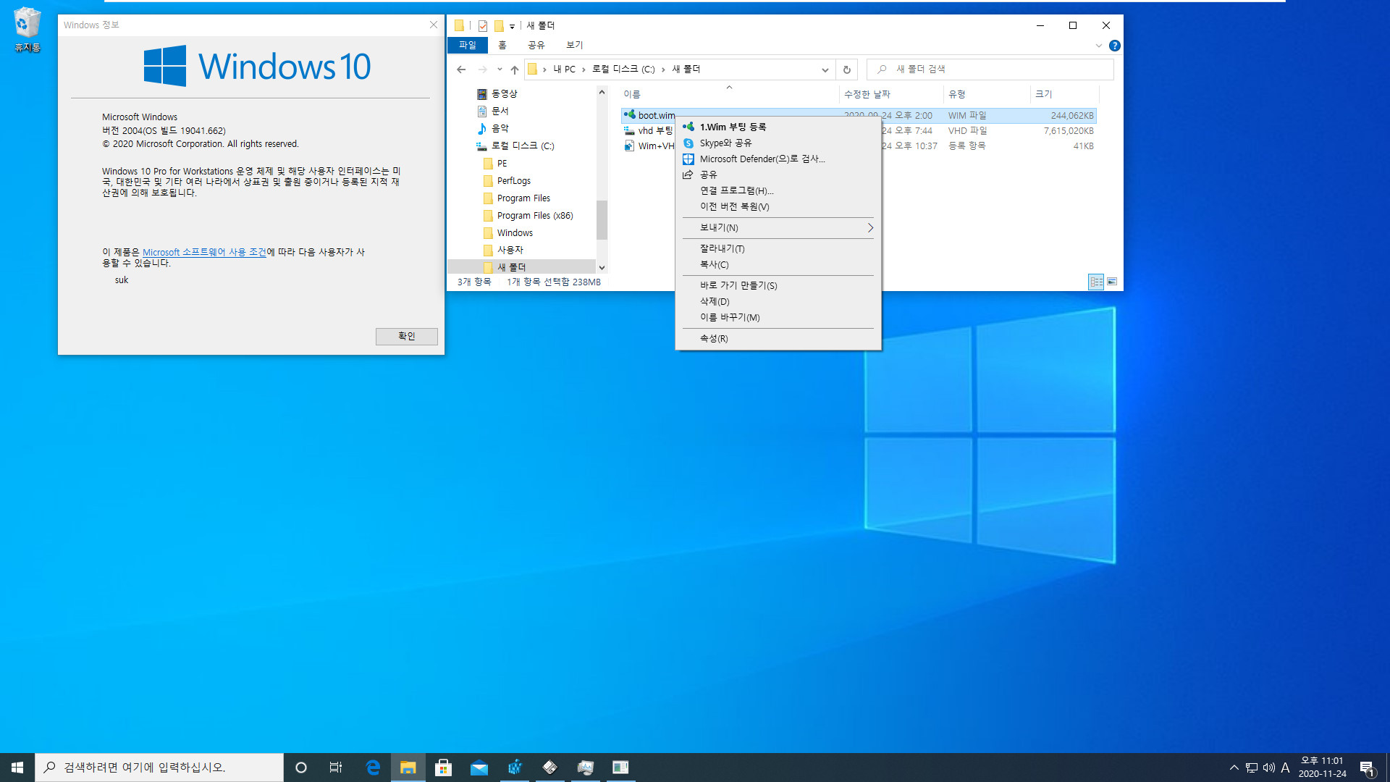Refresh the current folder view
Image resolution: width=1390 pixels, height=782 pixels.
coord(846,70)
